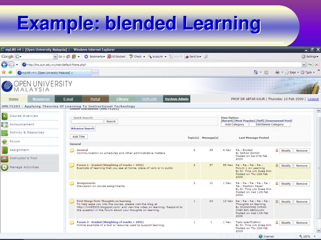Open the Page menu dropdown

point(298,72)
